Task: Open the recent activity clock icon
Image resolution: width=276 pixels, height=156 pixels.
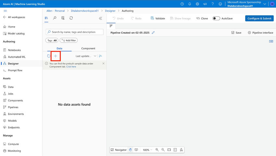Action: (182, 4)
